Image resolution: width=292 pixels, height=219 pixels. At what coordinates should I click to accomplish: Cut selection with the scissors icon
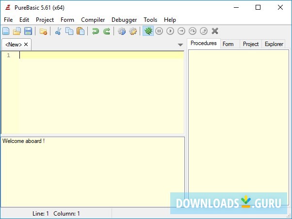58,31
